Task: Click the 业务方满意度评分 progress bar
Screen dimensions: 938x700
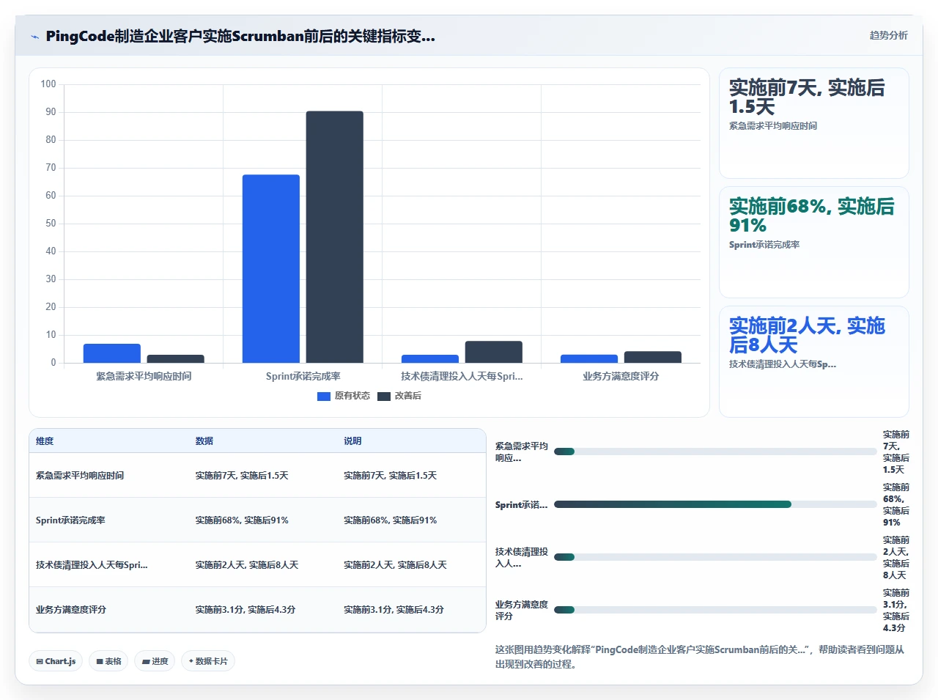Action: pos(715,610)
